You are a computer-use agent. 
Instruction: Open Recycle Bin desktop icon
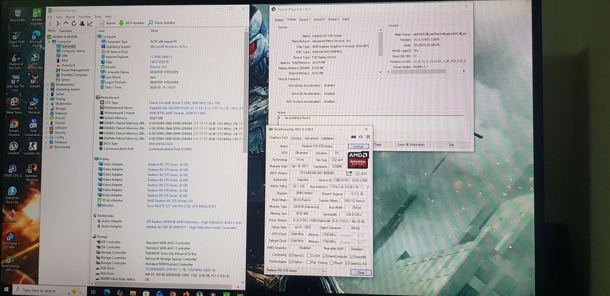(18, 15)
